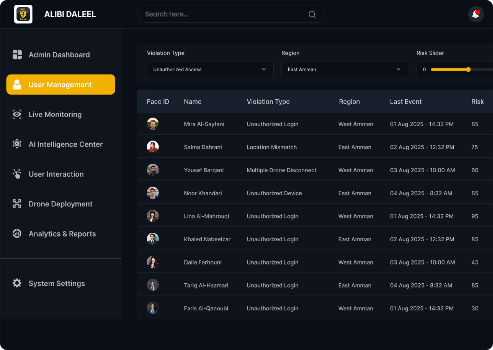This screenshot has width=493, height=350.
Task: Click the Risk Slider handle
Action: tap(468, 69)
